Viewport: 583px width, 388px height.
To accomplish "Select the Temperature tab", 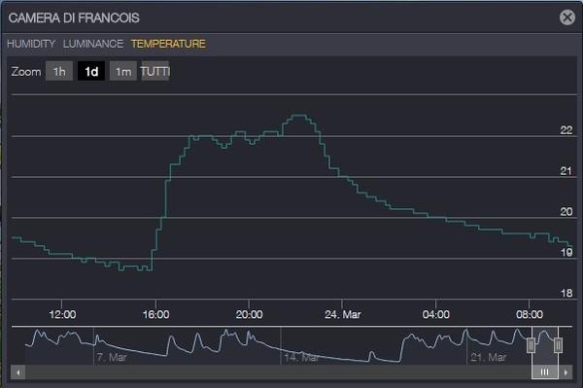I will point(168,44).
